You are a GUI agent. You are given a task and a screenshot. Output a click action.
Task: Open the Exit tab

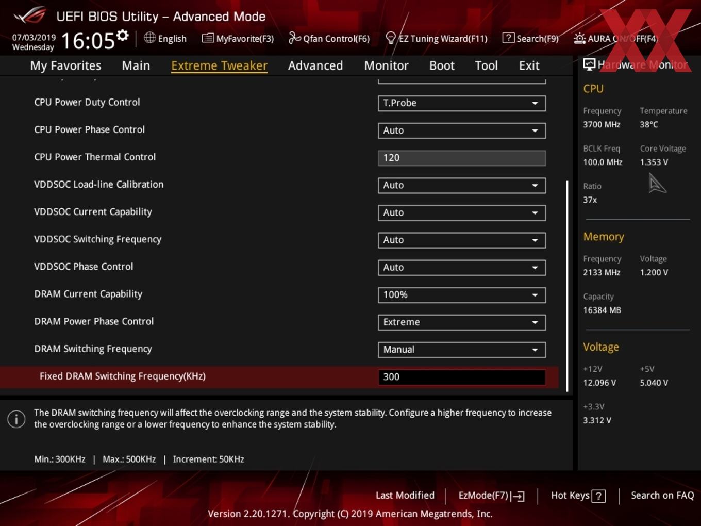click(529, 65)
